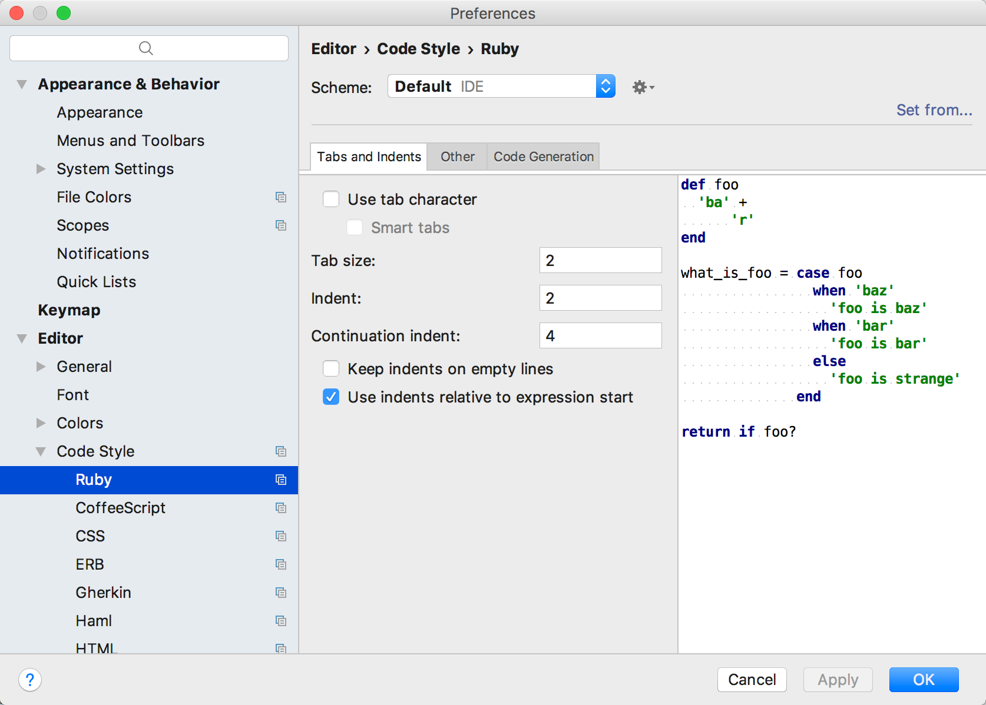Viewport: 986px width, 705px height.
Task: Uncheck Use indents relative to expression start
Action: [x=331, y=397]
